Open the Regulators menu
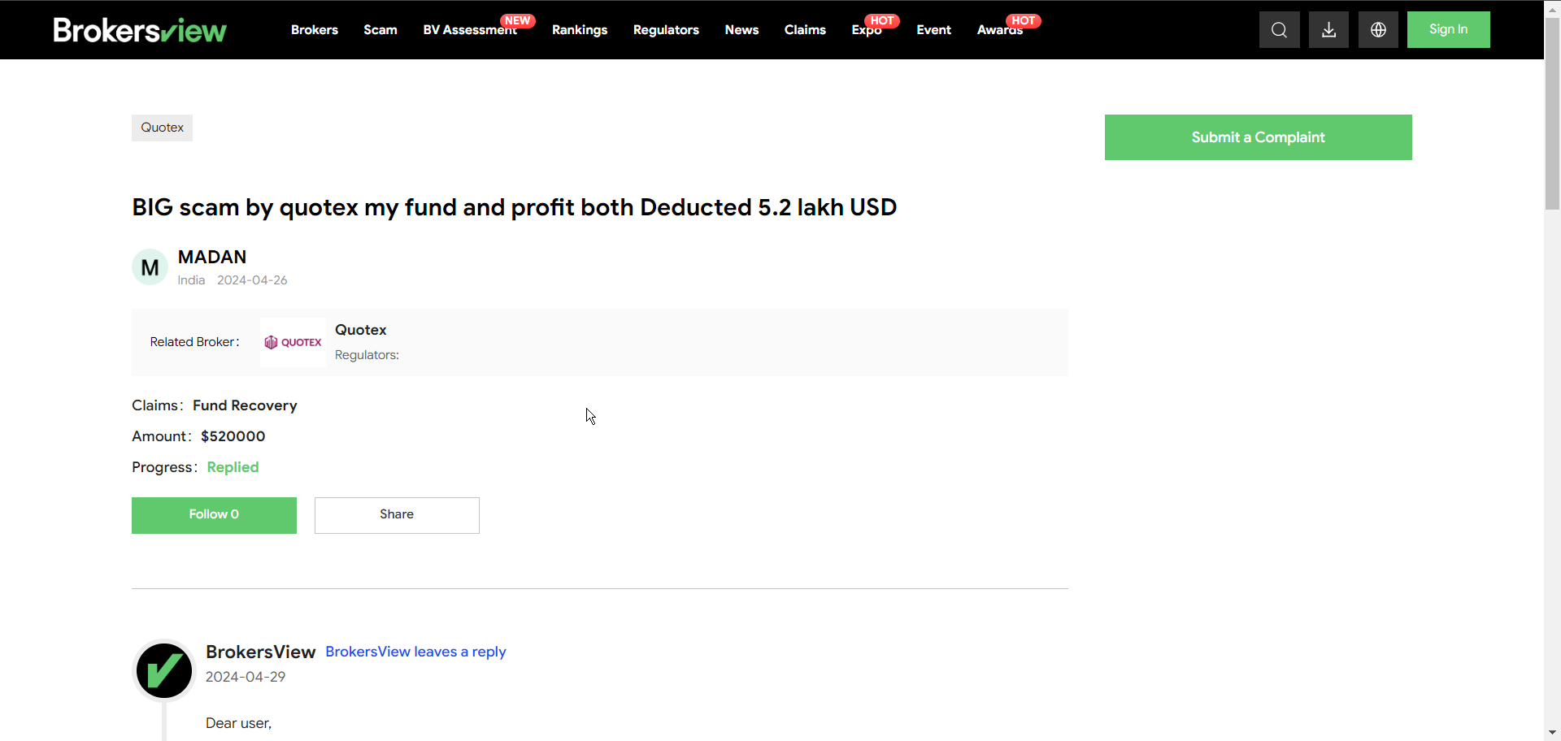 click(666, 30)
